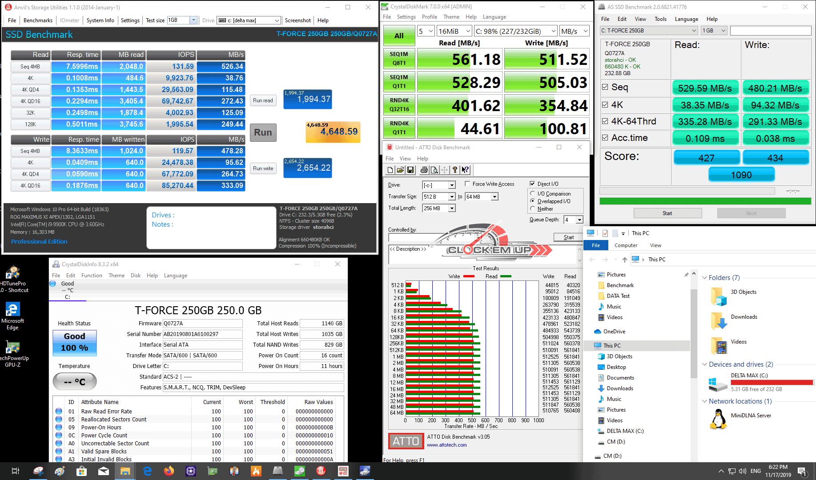Click the Open folder icon in ATTO toolbar

coord(400,170)
